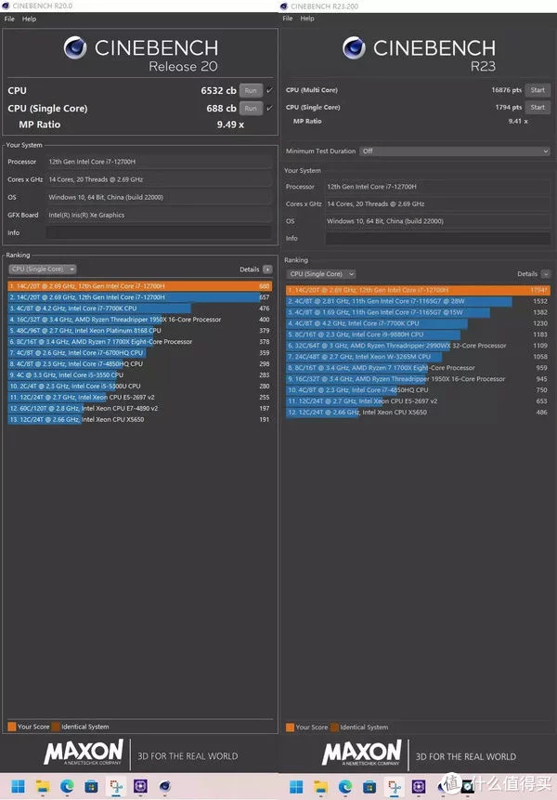Image resolution: width=557 pixels, height=800 pixels.
Task: Select R23 row Xeon CPU E5-2697 v2
Action: click(418, 401)
